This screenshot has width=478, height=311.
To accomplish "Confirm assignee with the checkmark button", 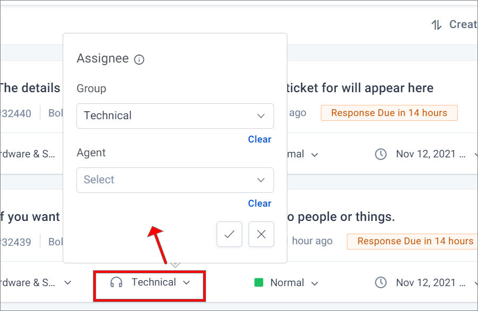I will click(x=229, y=234).
